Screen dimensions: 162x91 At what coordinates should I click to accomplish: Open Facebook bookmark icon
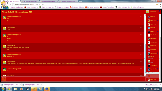click(2, 7)
